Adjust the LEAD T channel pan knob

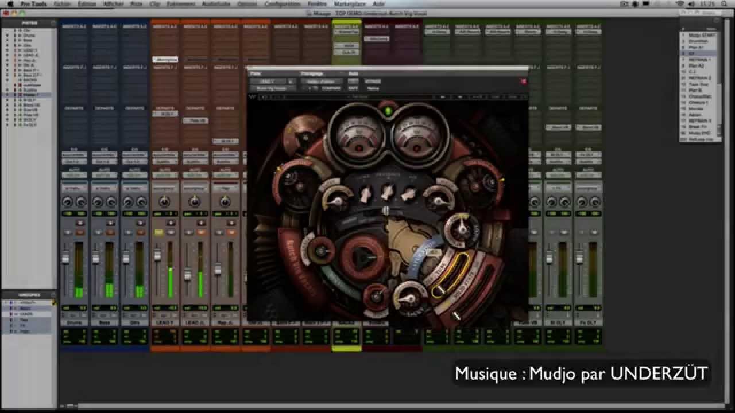(x=164, y=201)
